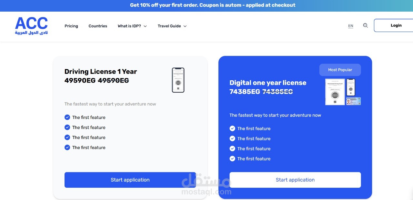Screen dimensions: 413x200
Task: Open the EN language selector
Action: point(350,25)
